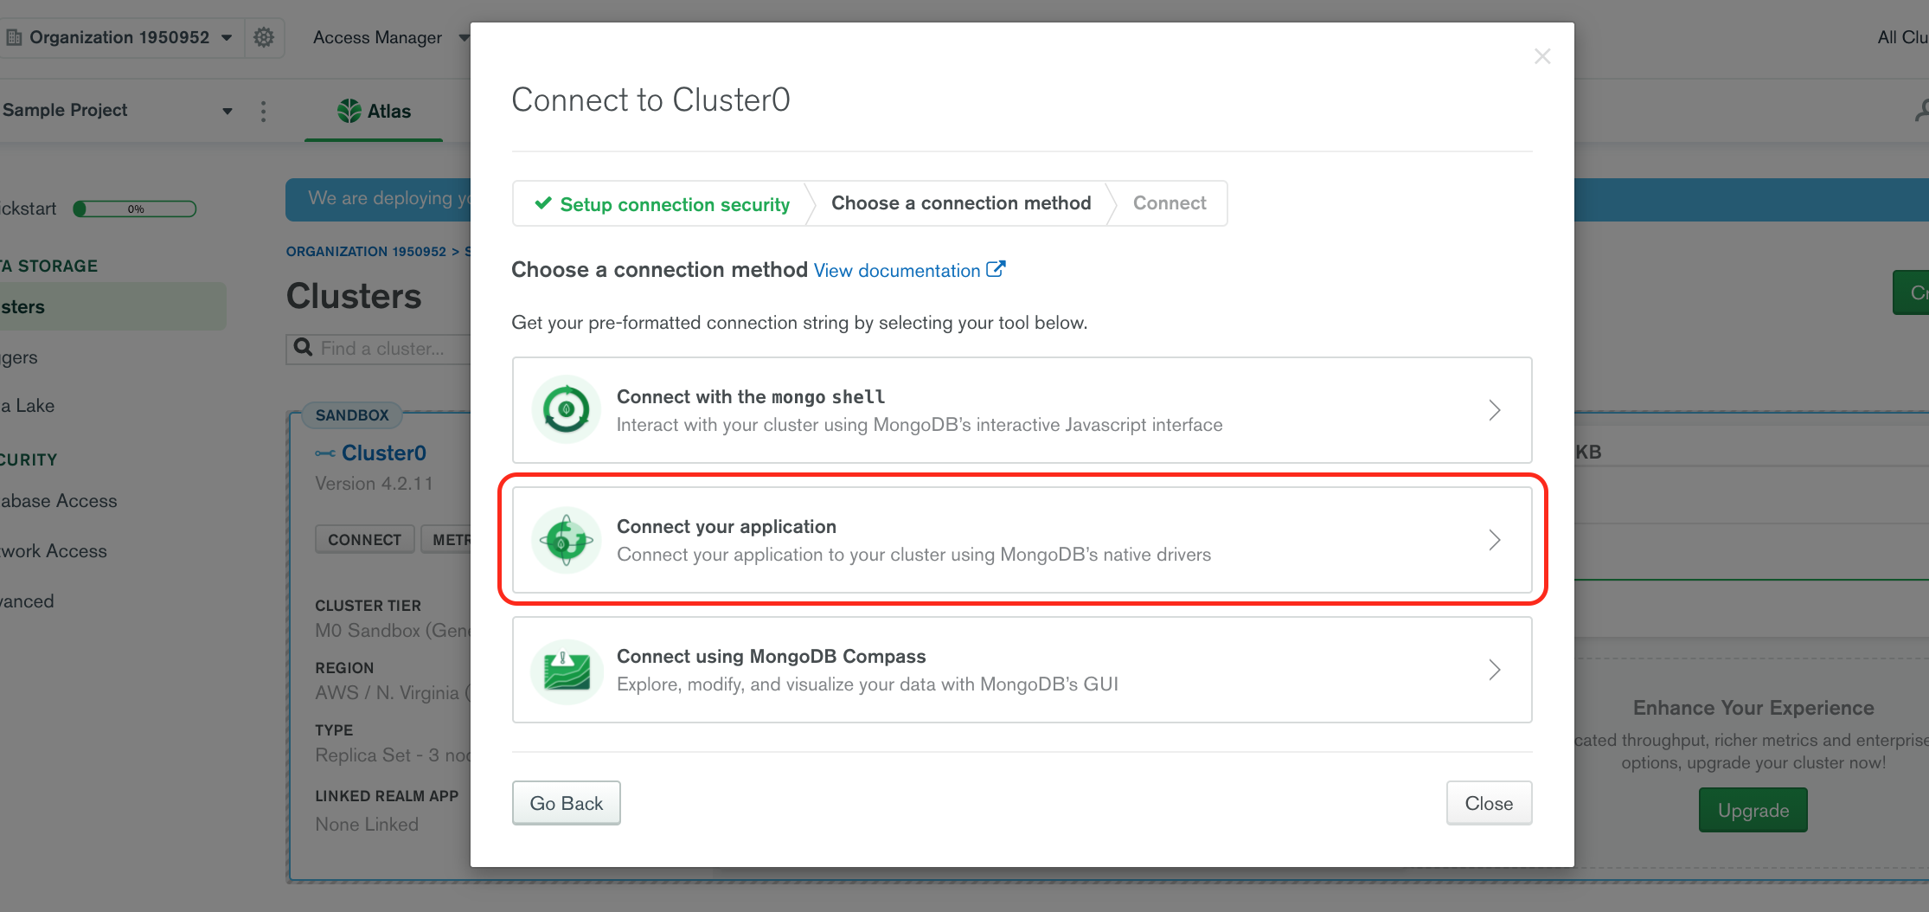Viewport: 1929px width, 912px height.
Task: Expand the MongoDB Compass option chevron
Action: click(x=1494, y=670)
